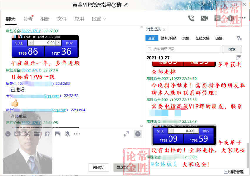Show more input toolbar options
The height and width of the screenshot is (176, 250).
[x=77, y=134]
